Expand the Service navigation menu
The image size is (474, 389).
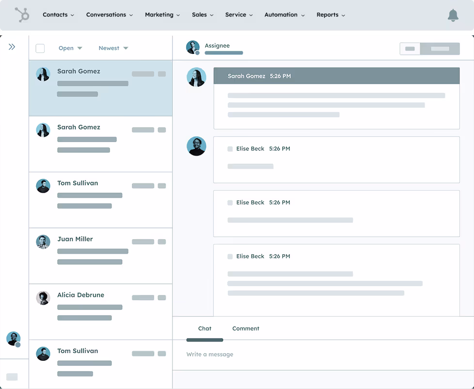[x=238, y=15]
